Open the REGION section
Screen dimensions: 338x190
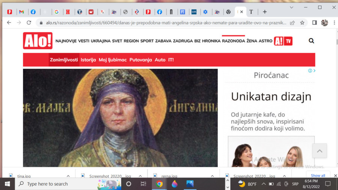pos(131,41)
